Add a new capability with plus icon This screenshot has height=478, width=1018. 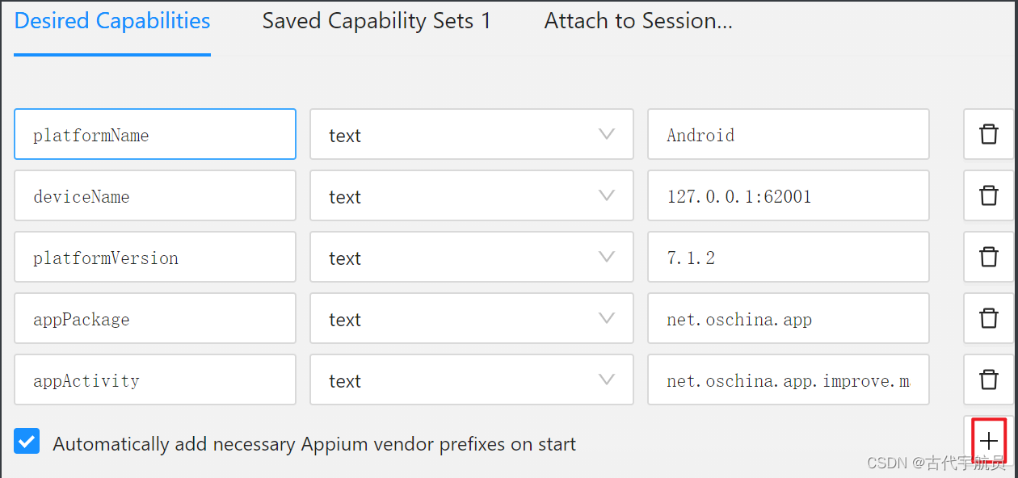[x=988, y=441]
